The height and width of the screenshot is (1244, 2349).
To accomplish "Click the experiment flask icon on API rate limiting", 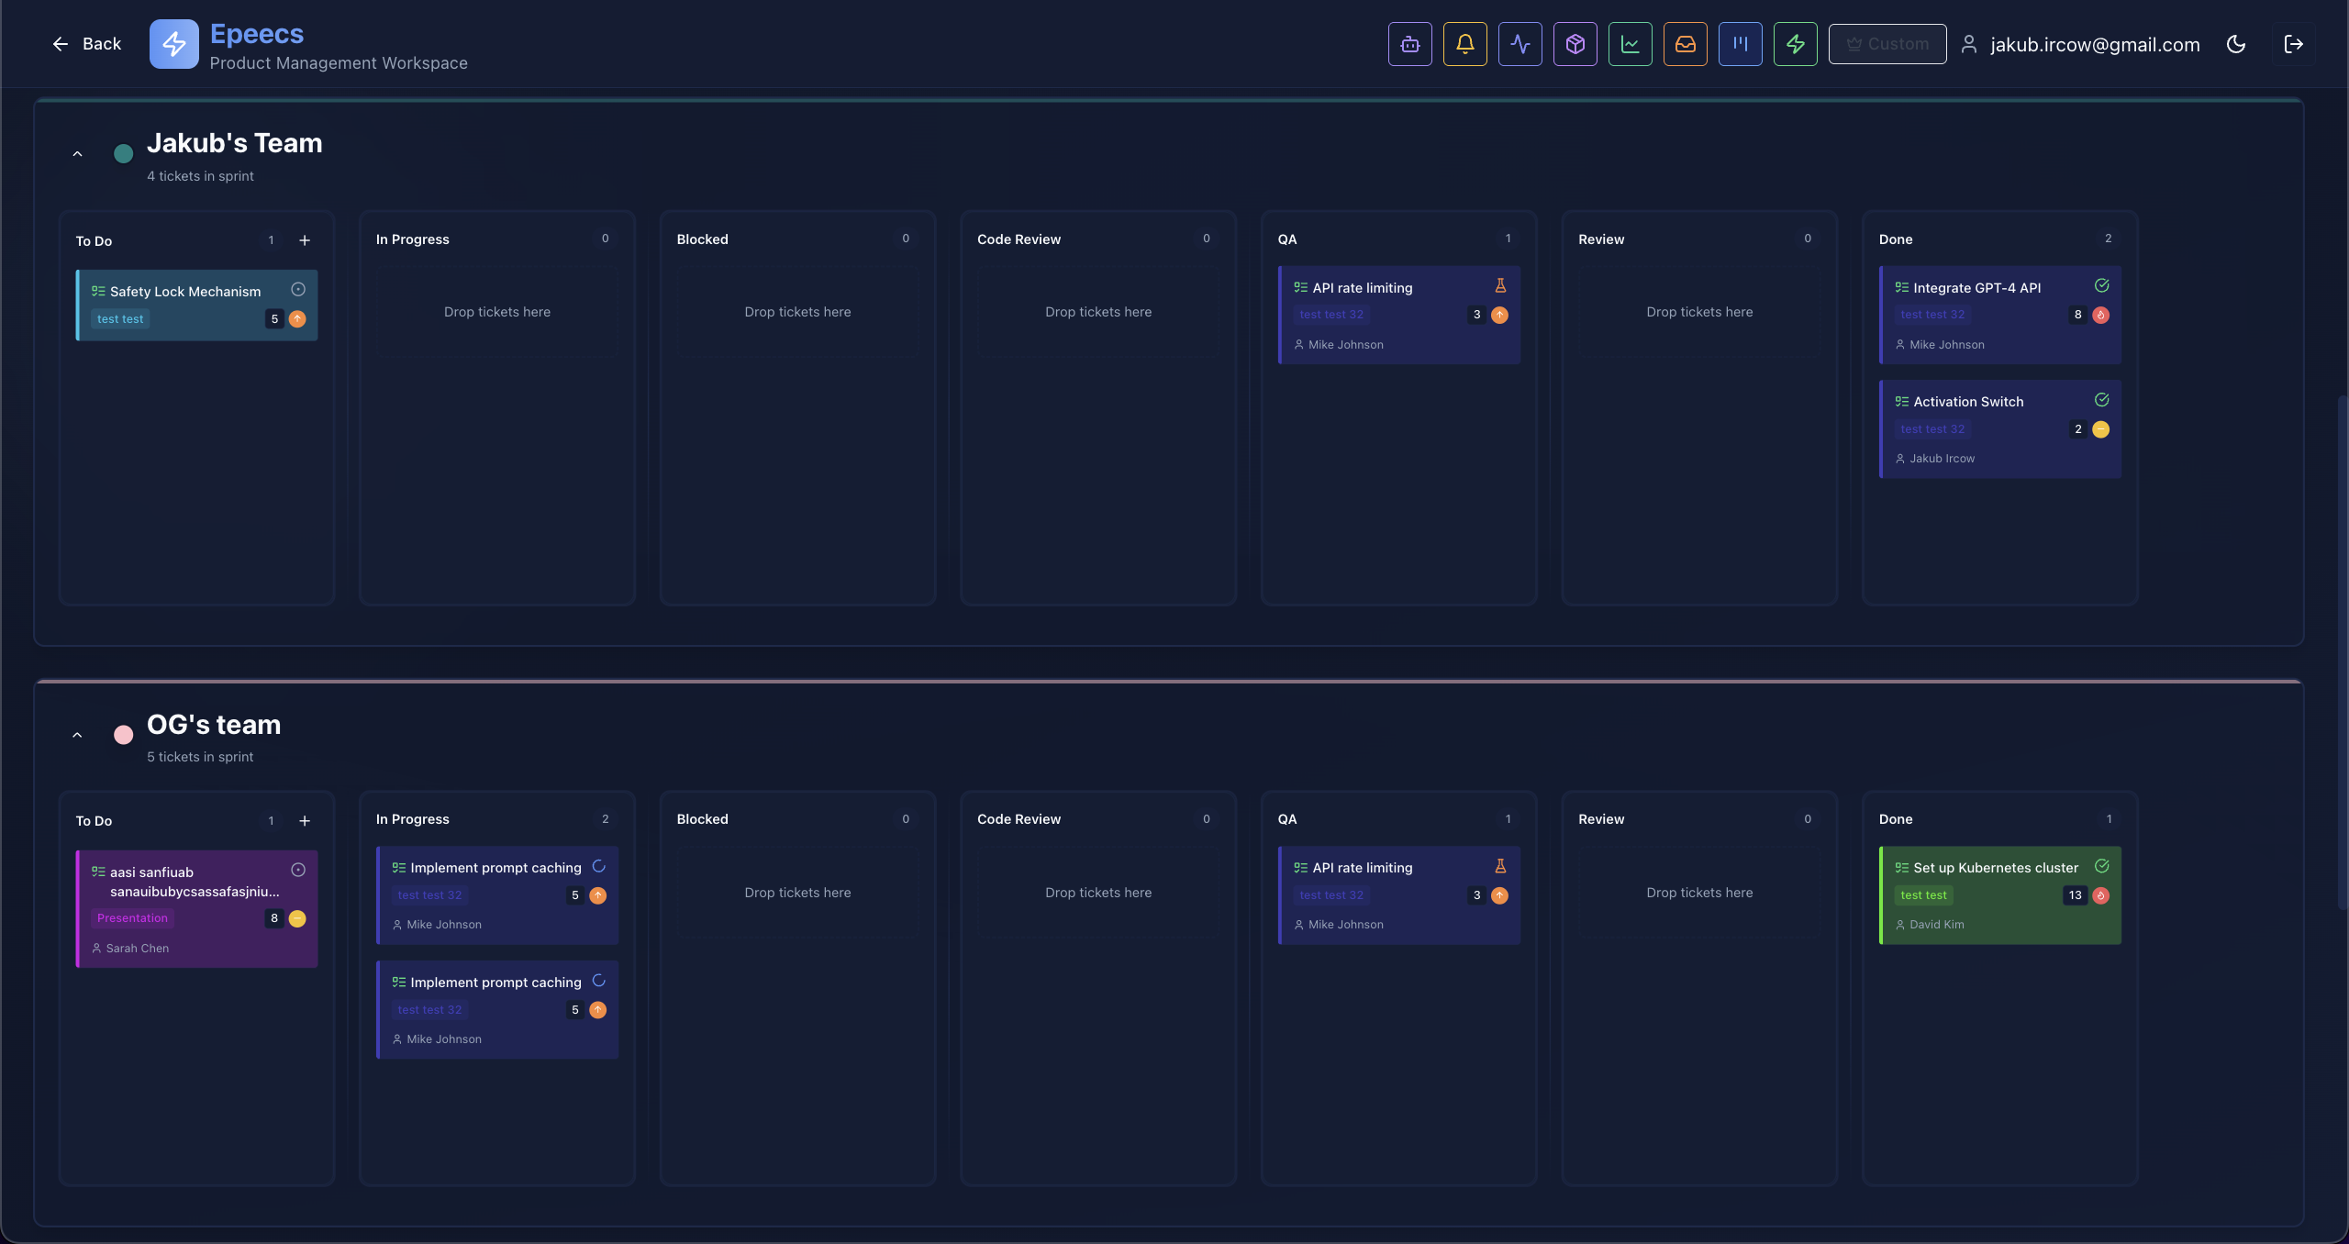I will coord(1500,284).
